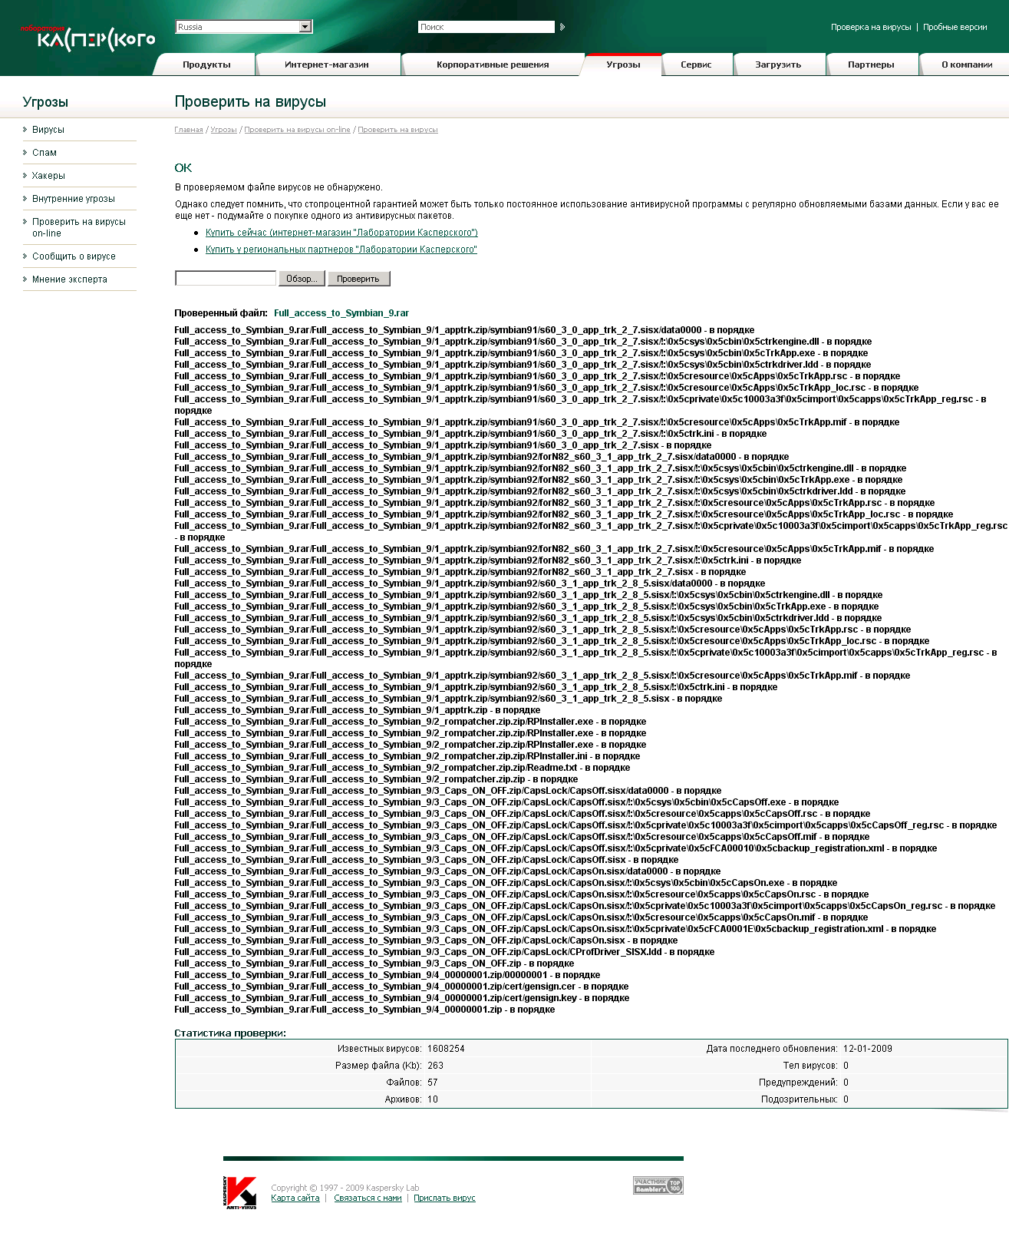Follow the Купить у региональных партнеров link

click(341, 250)
